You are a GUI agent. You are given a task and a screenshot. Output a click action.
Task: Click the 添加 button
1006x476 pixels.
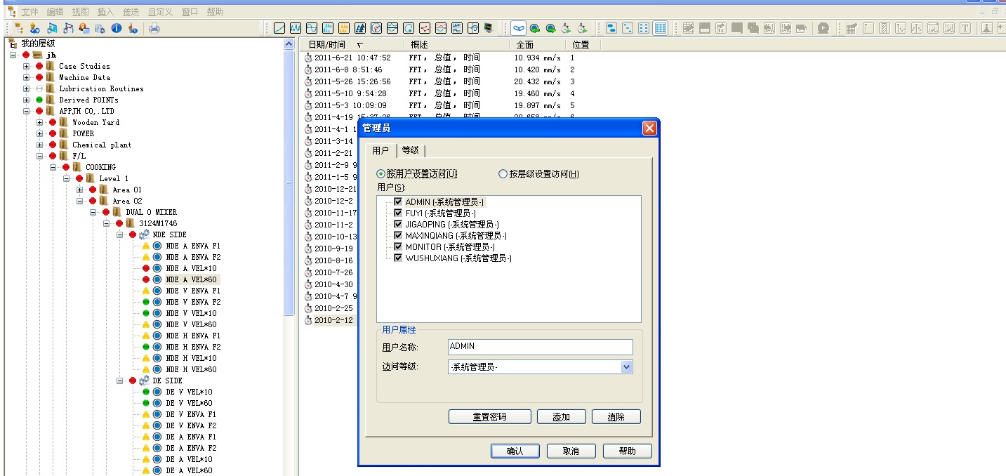[x=561, y=417]
